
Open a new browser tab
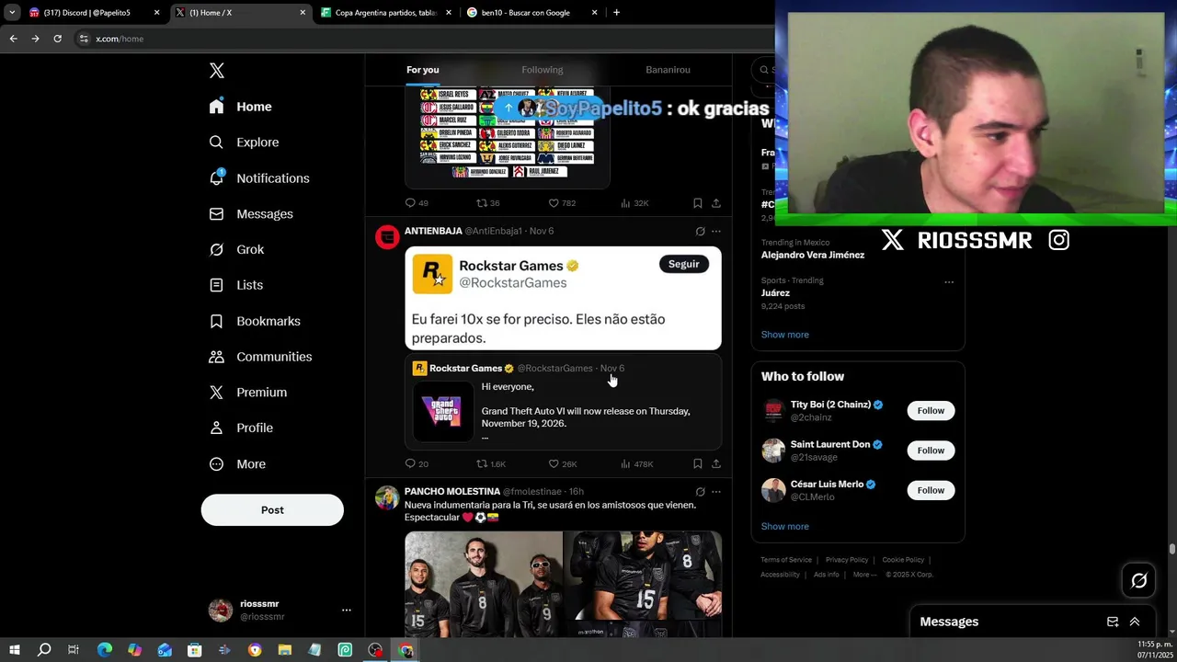616,13
